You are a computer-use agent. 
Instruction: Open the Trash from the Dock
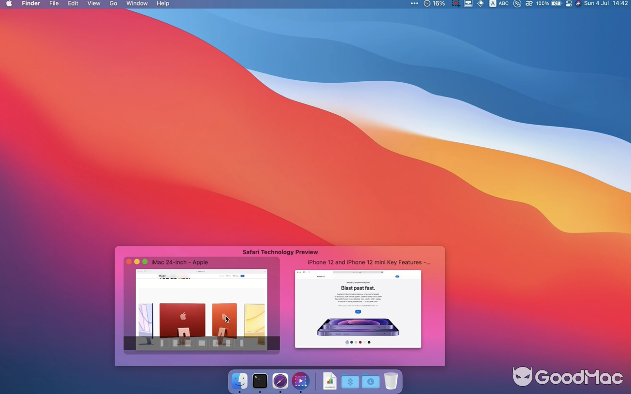pos(391,381)
